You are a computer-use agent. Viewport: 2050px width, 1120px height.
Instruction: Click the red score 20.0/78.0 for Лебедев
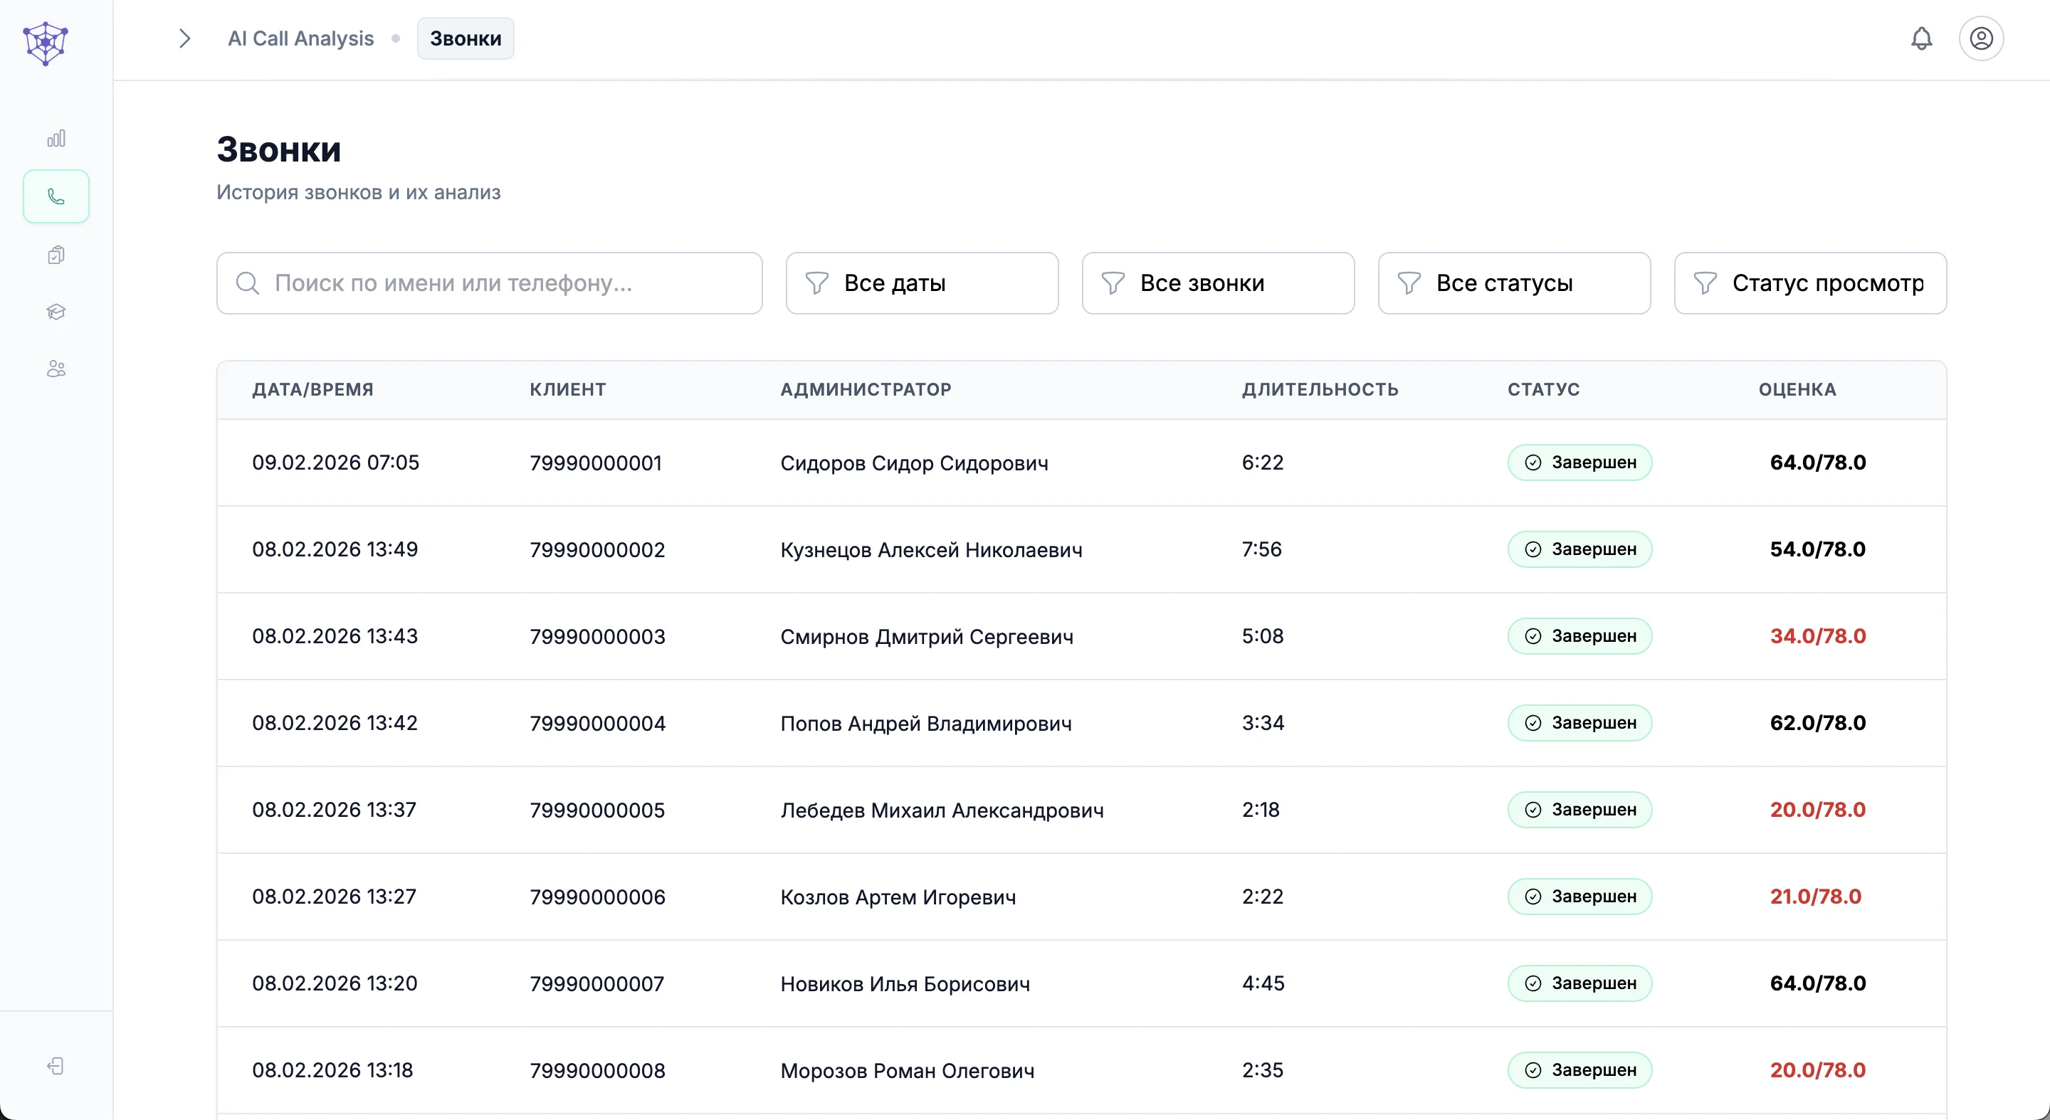click(1817, 810)
